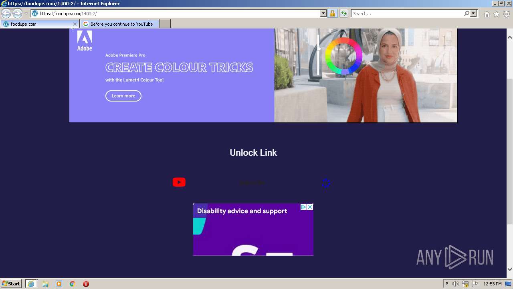Click the red Opera taskbar icon

pyautogui.click(x=86, y=284)
